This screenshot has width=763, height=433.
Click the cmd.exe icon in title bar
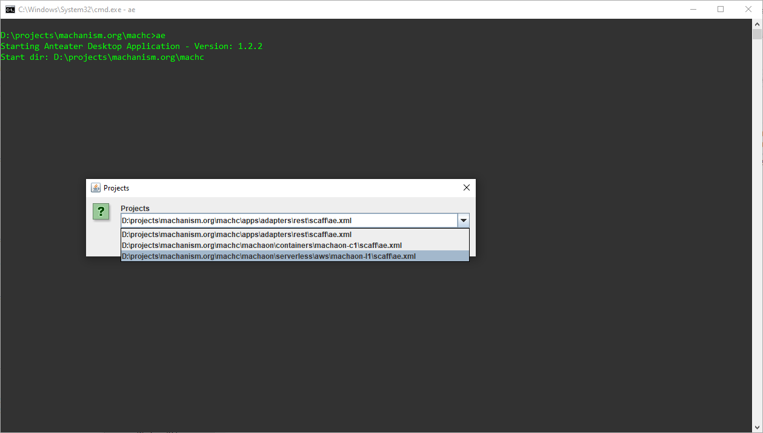pyautogui.click(x=10, y=9)
